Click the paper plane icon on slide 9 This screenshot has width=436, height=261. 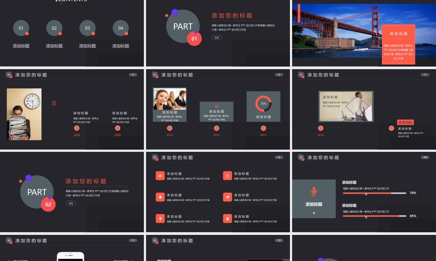pos(228,197)
